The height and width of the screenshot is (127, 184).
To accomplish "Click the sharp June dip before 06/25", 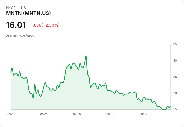I will (x=33, y=98).
